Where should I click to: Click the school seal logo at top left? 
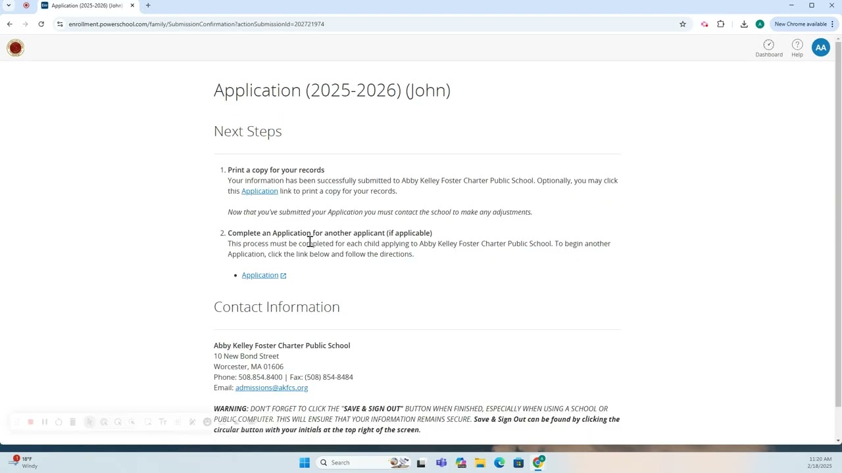point(15,47)
